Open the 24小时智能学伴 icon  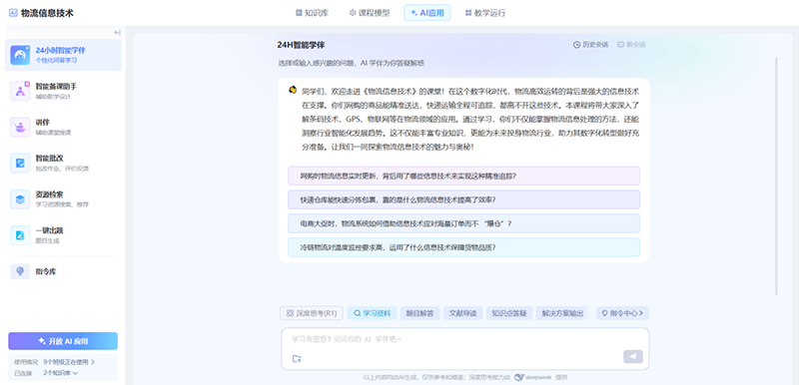coord(20,55)
